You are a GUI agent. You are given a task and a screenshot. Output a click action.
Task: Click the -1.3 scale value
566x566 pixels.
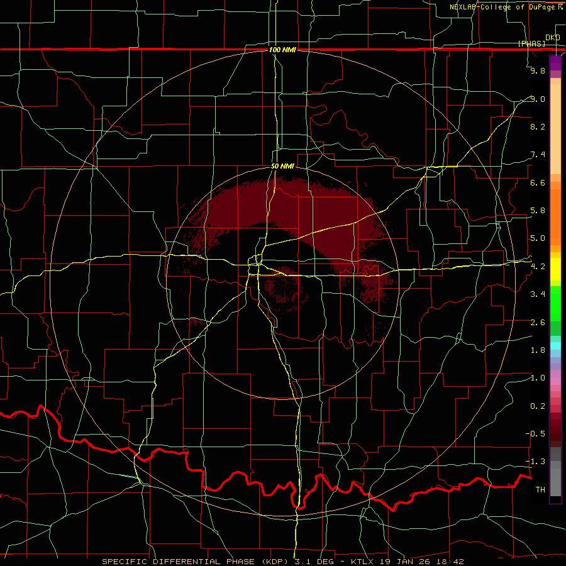(x=535, y=462)
